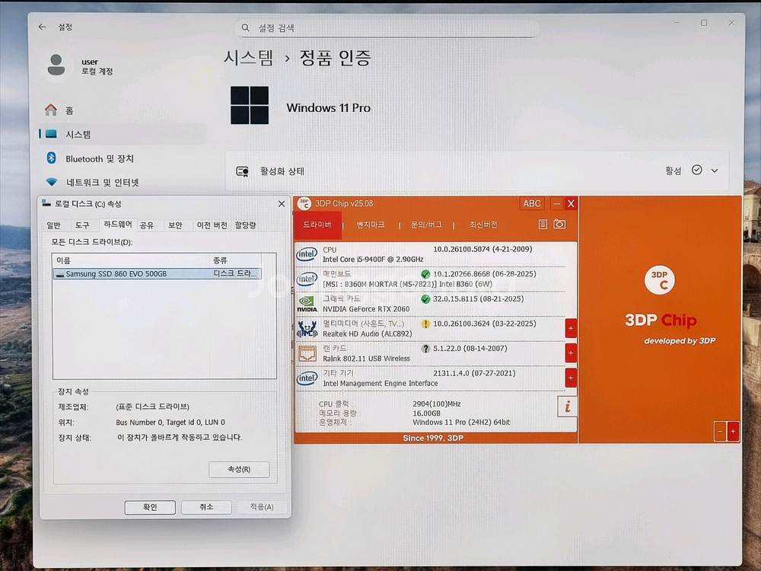Open the 보안 tab
Screen dimensions: 761x571
[x=175, y=225]
